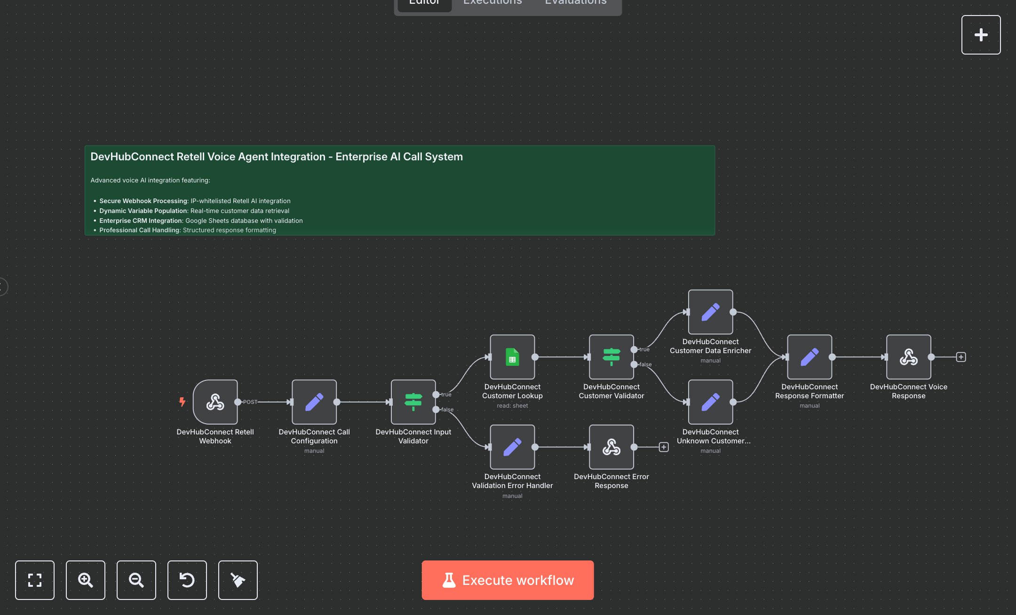This screenshot has height=615, width=1016.
Task: Click the Execute workflow button
Action: pos(508,580)
